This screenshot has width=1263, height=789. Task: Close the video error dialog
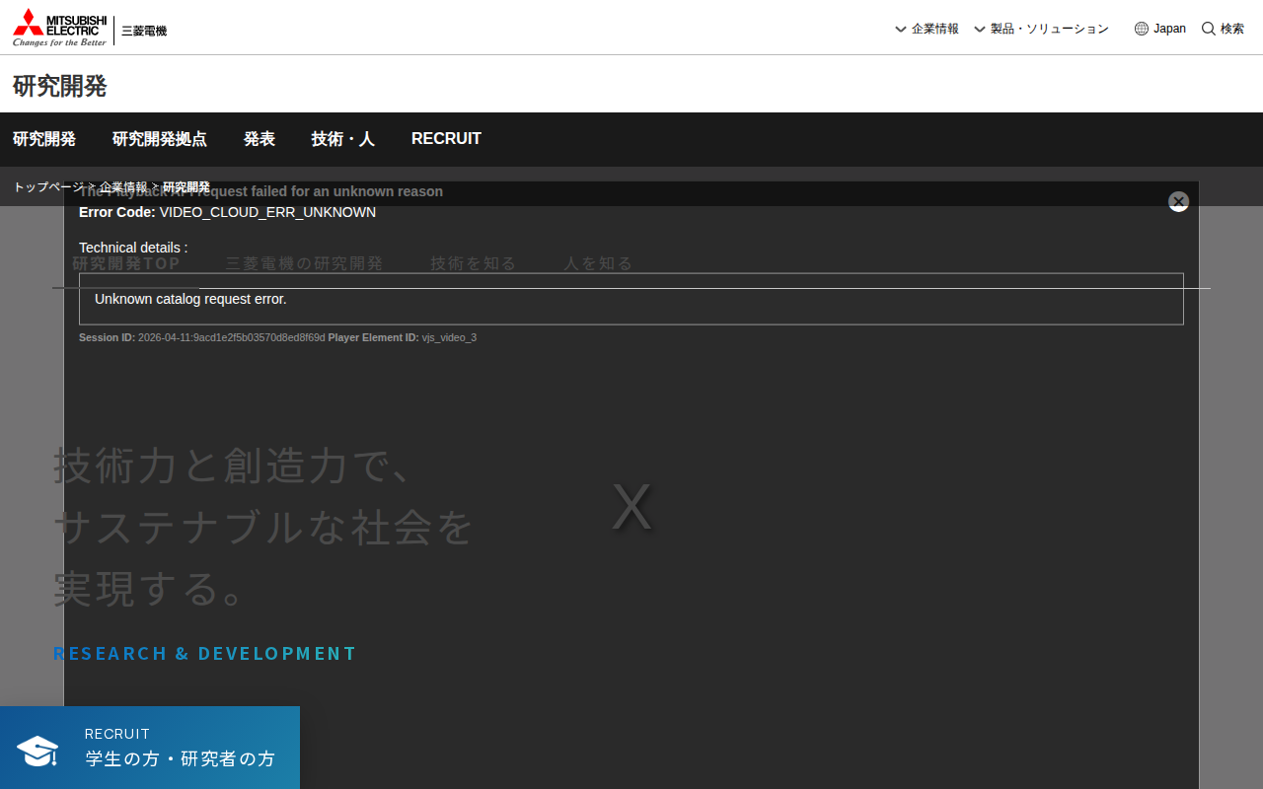pyautogui.click(x=1178, y=201)
